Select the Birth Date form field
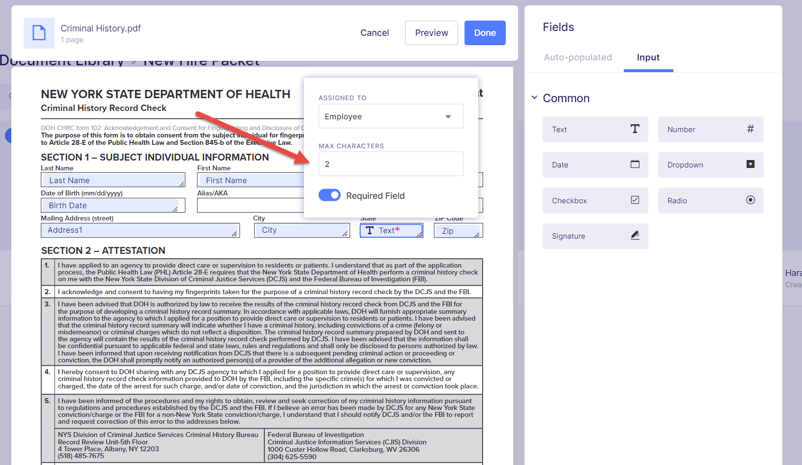The height and width of the screenshot is (465, 802). (110, 205)
